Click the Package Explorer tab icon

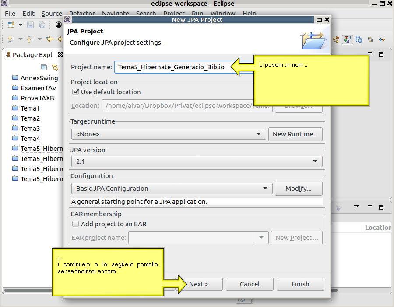[8, 54]
